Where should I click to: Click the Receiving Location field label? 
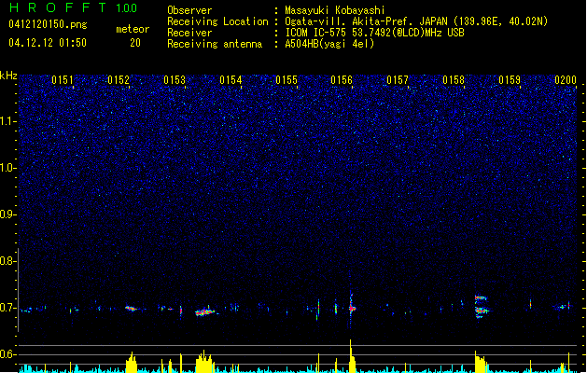(217, 21)
